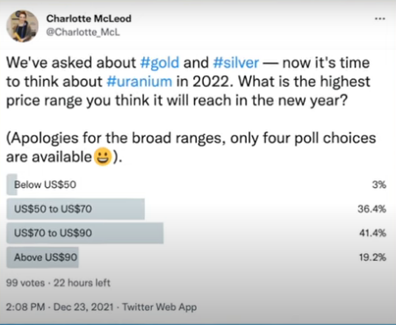The height and width of the screenshot is (325, 396).
Task: Click the Charlotte McLeod display name
Action: [89, 18]
